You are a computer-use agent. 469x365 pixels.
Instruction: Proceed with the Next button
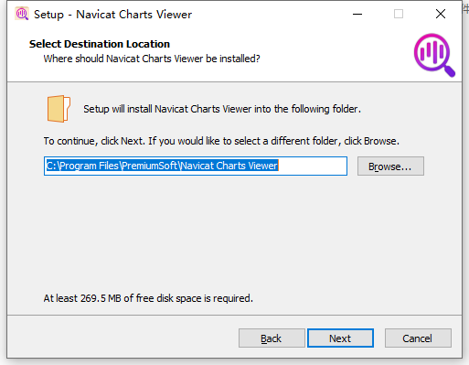[340, 338]
